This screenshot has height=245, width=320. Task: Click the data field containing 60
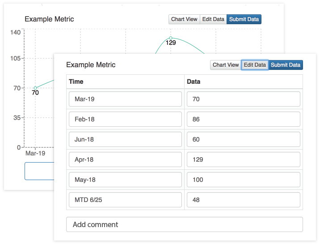tap(244, 139)
